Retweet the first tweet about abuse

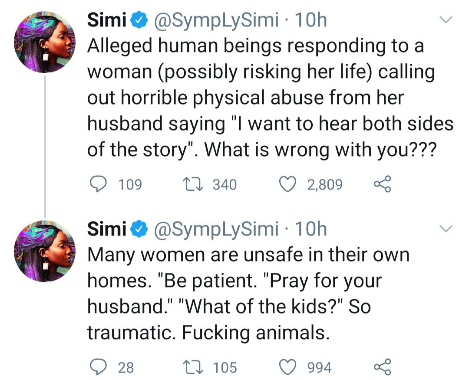(x=193, y=184)
